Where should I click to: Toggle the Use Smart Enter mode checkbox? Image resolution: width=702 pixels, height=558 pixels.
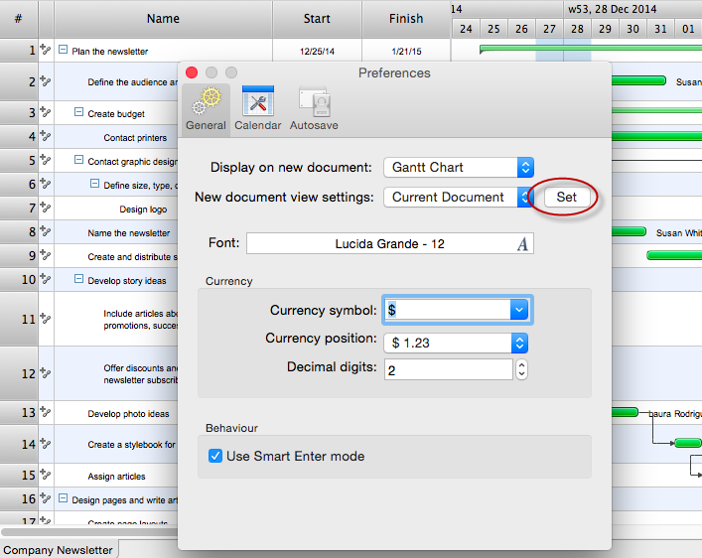215,457
